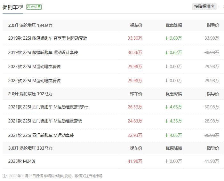Open 2021款 225i 四门轿跑车 M运动曜夜套装Pro
The width and height of the screenshot is (224, 181).
48,107
